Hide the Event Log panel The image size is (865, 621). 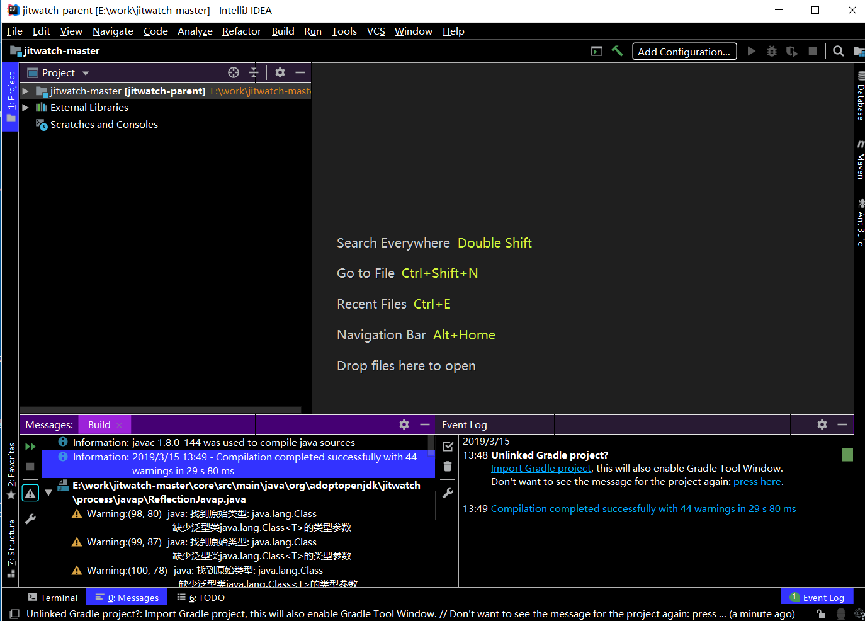pos(842,424)
